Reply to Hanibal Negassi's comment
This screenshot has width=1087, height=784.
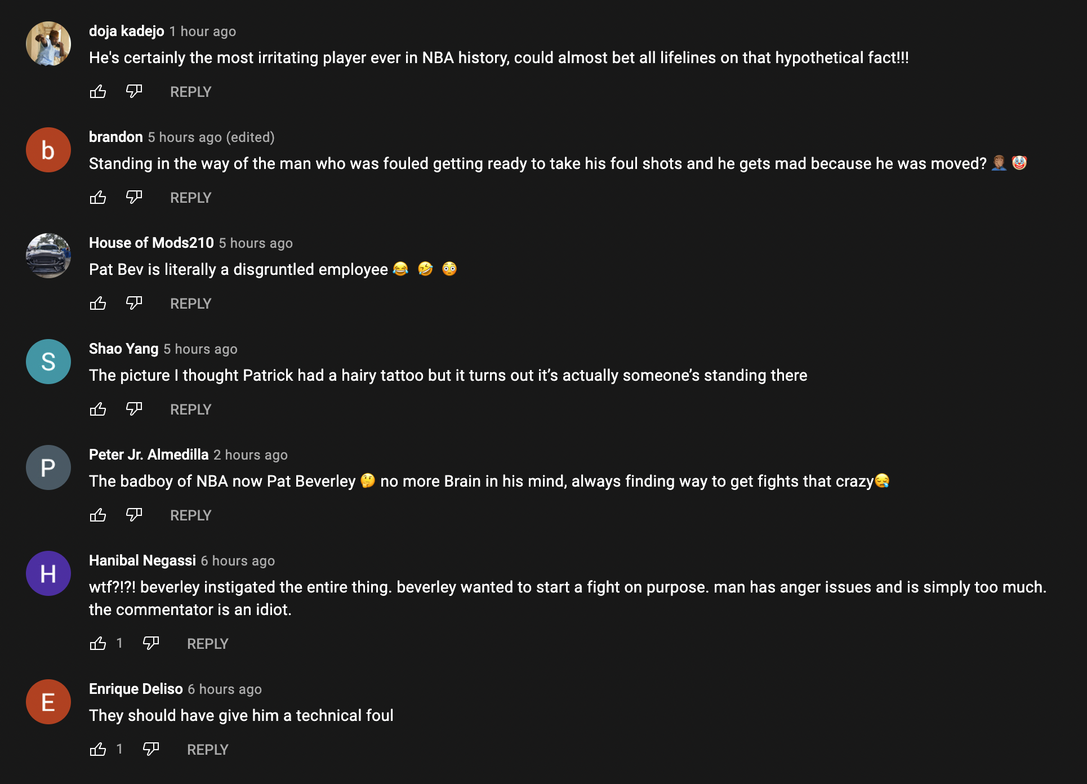[207, 644]
